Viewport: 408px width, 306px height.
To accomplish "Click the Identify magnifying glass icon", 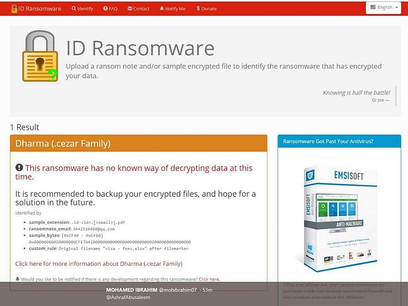I will 74,9.
